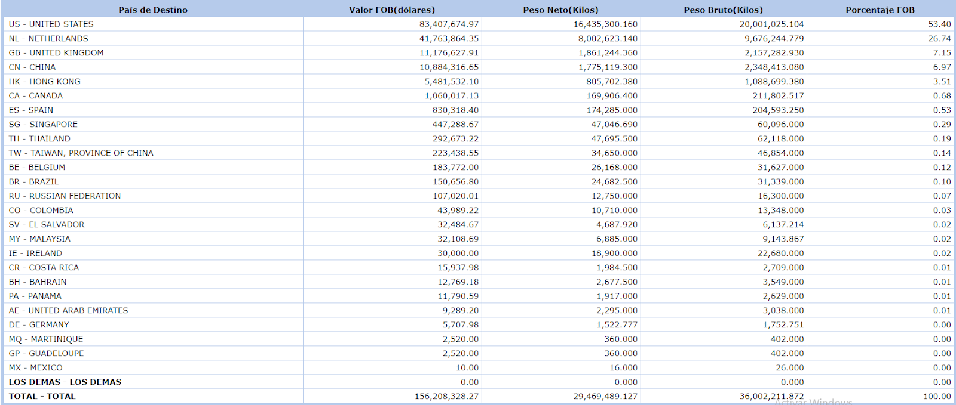Select TW - TAIWAN, PROVINCE OF CHINA label

[81, 153]
